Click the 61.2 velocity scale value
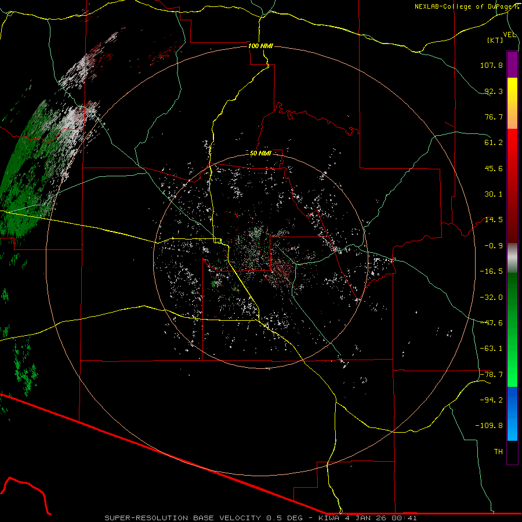 tap(494, 143)
